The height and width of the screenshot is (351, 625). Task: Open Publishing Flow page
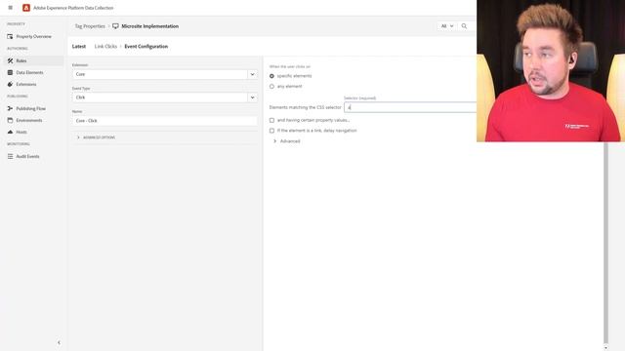point(30,108)
